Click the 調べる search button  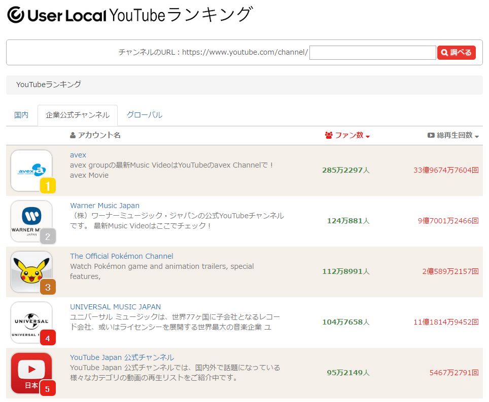[x=457, y=52]
